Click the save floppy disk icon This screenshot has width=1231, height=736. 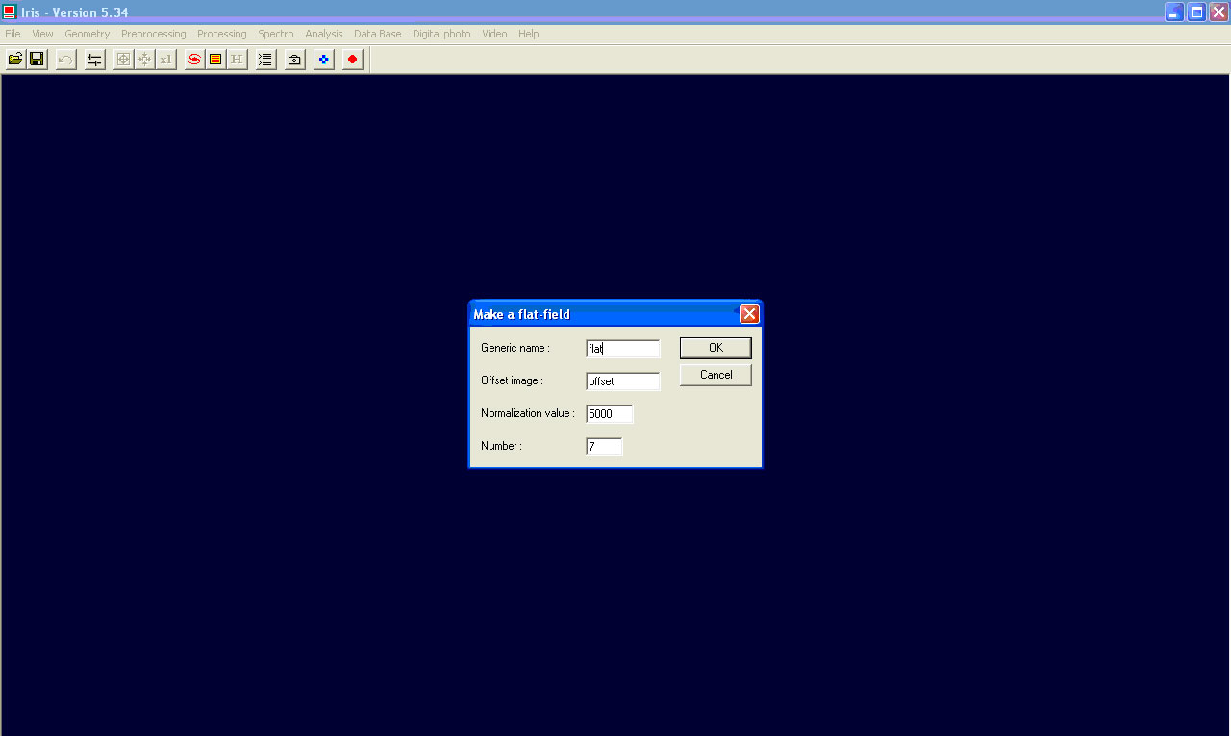pyautogui.click(x=37, y=60)
